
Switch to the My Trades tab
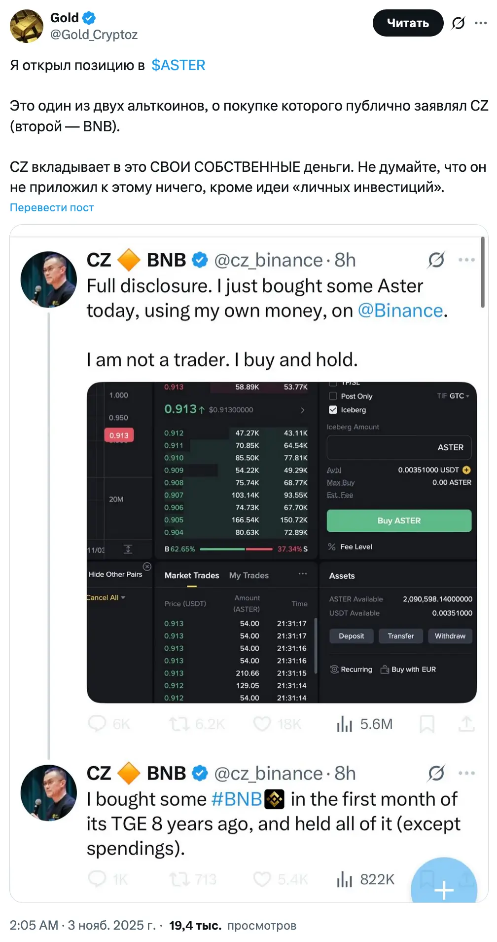tap(249, 576)
